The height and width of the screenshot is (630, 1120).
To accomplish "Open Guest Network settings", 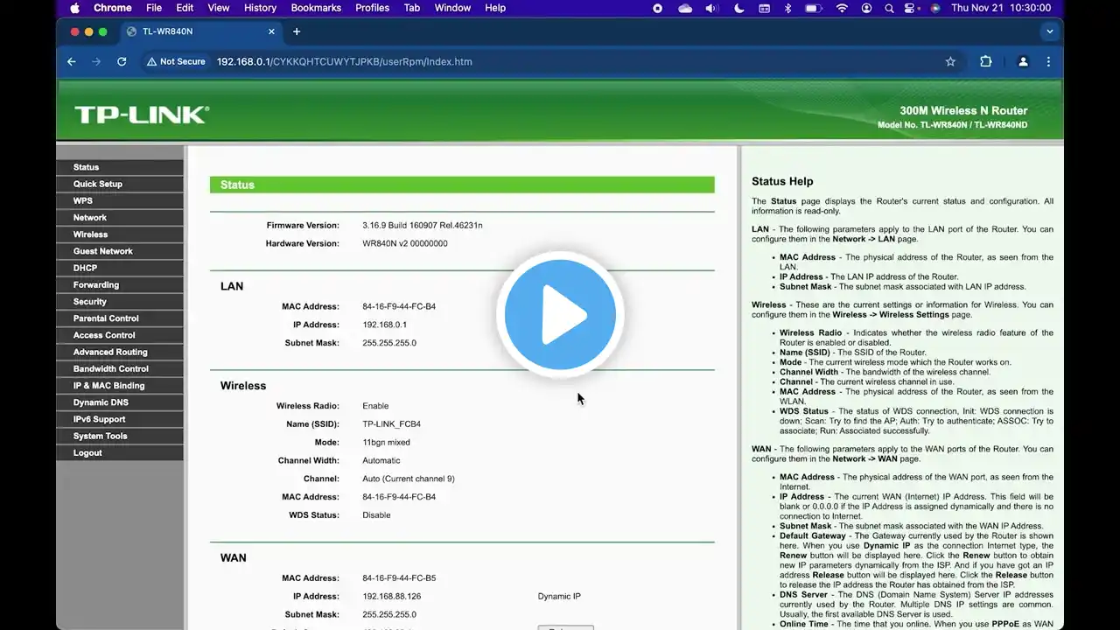I will coord(120,251).
